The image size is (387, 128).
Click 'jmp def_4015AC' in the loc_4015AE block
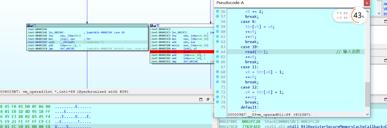click(x=62, y=49)
